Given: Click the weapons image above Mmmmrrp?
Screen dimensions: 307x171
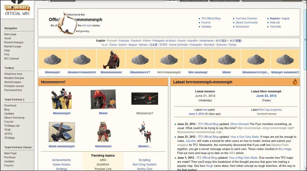Looking at the screenshot, I should click(x=145, y=99).
